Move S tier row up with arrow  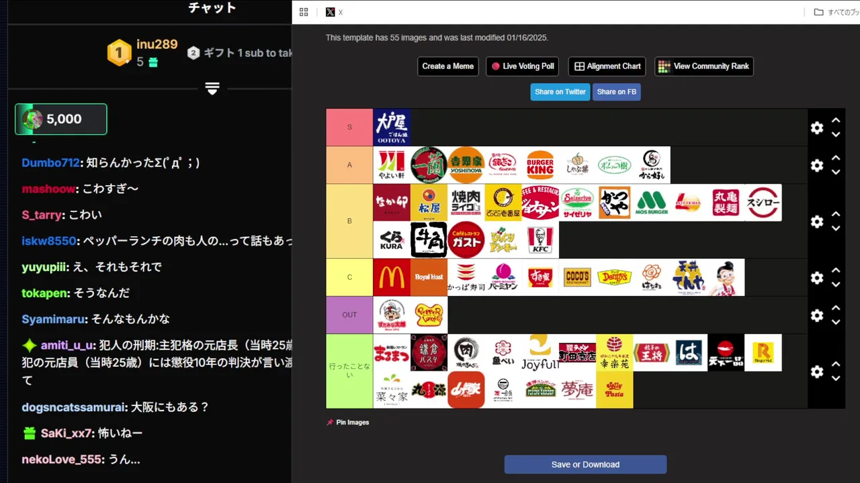tap(836, 121)
